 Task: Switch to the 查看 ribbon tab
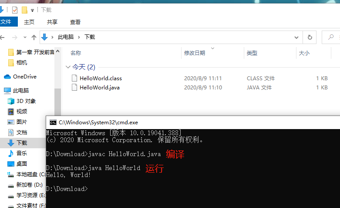point(75,22)
